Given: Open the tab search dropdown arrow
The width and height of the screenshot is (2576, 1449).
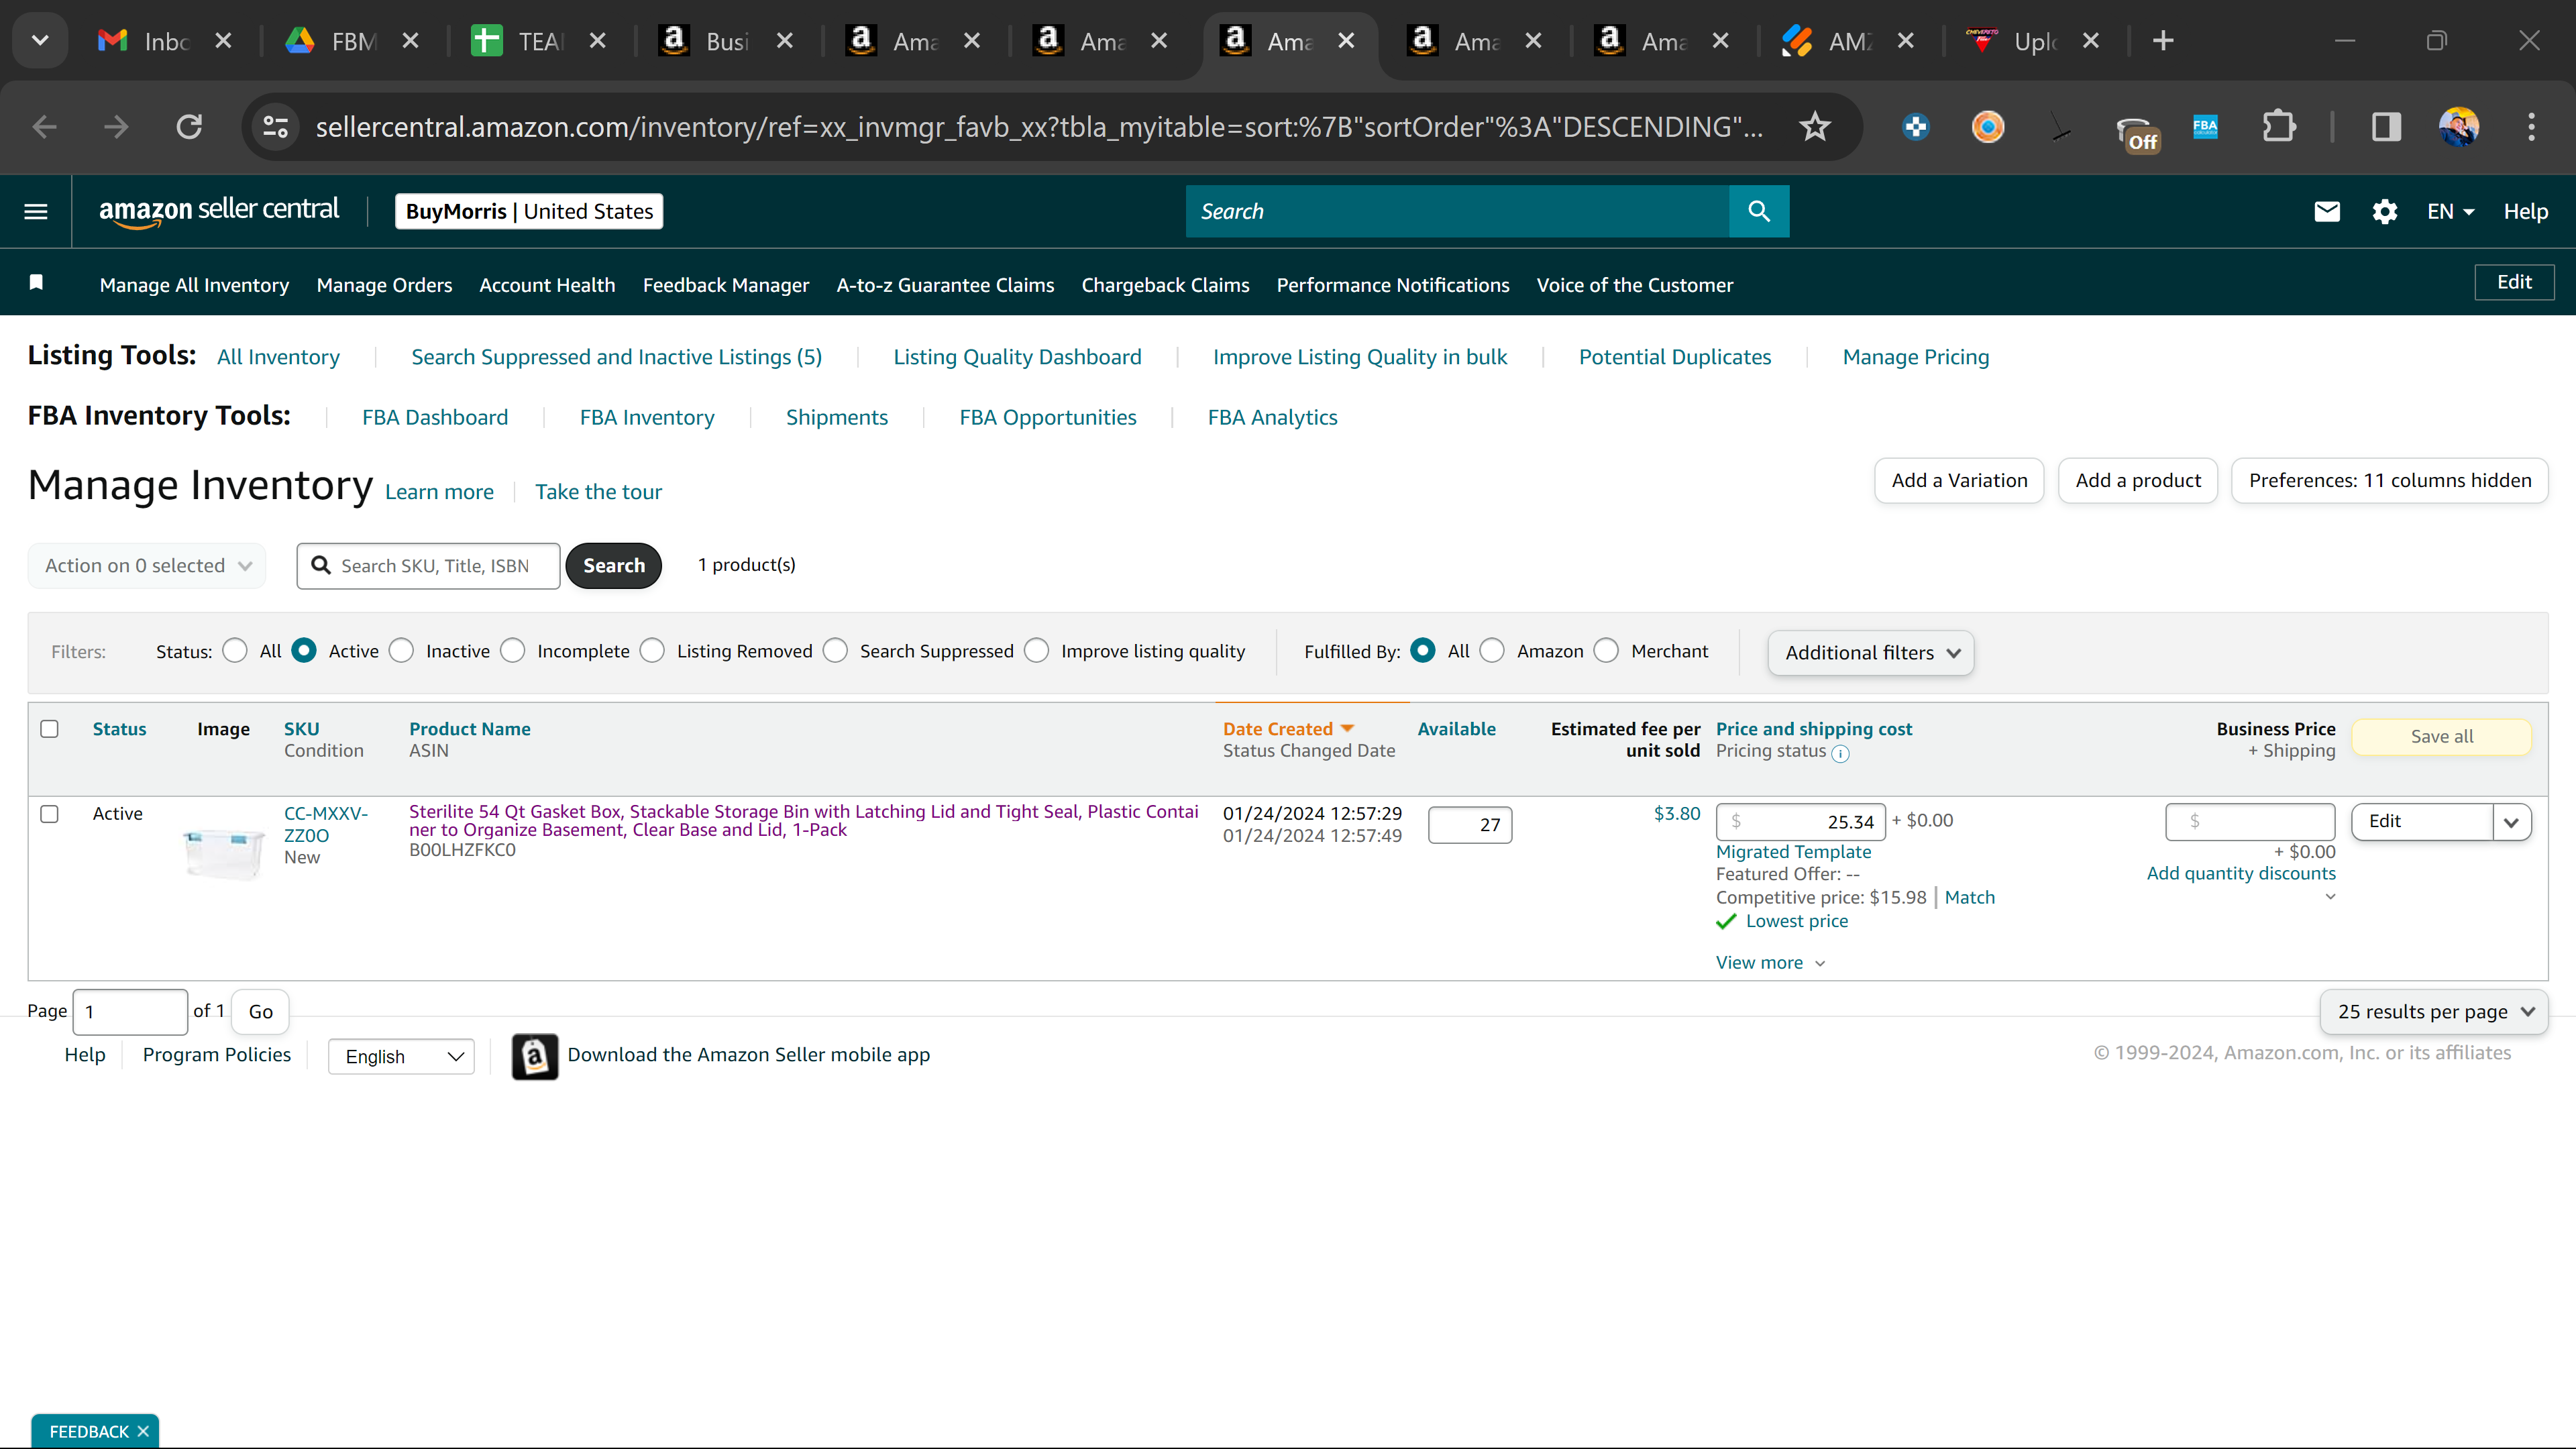Looking at the screenshot, I should coord(40,41).
